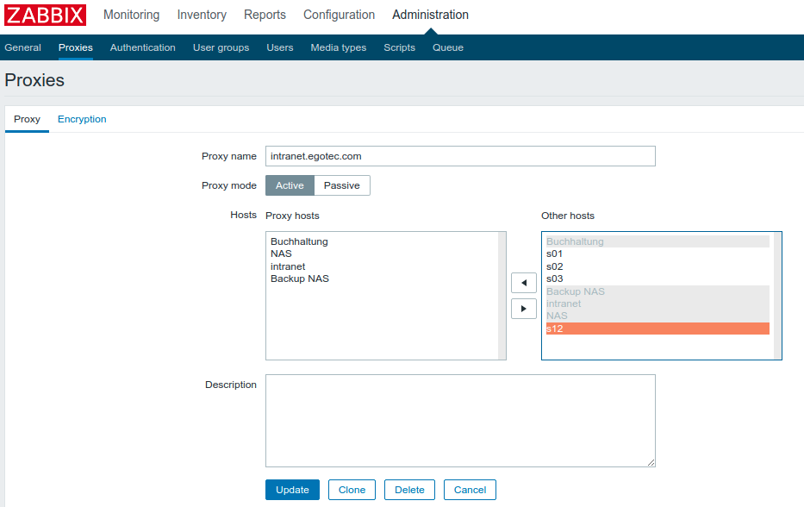This screenshot has width=804, height=507.
Task: Click the left arrow to add selected hosts
Action: pos(523,282)
